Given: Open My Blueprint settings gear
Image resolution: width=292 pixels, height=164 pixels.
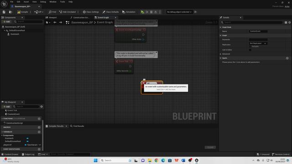Looking at the screenshot, I should point(42,107).
